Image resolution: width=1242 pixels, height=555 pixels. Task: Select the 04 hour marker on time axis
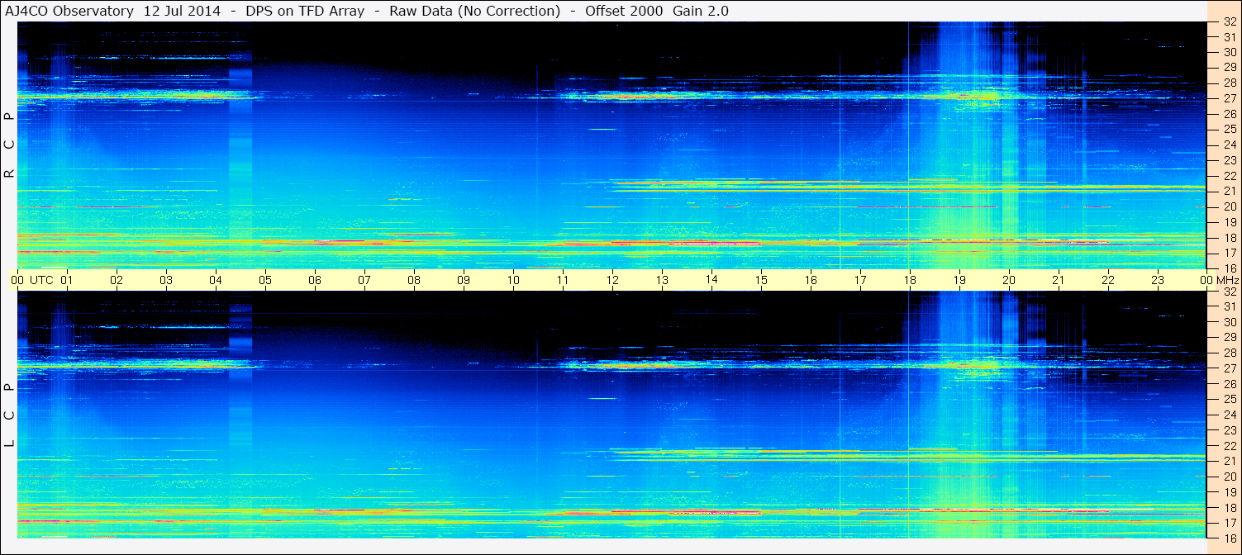216,280
